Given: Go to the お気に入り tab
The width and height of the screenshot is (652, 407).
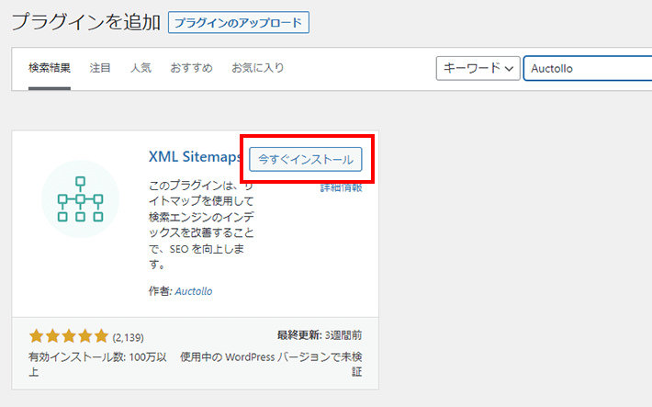Looking at the screenshot, I should click(x=258, y=68).
